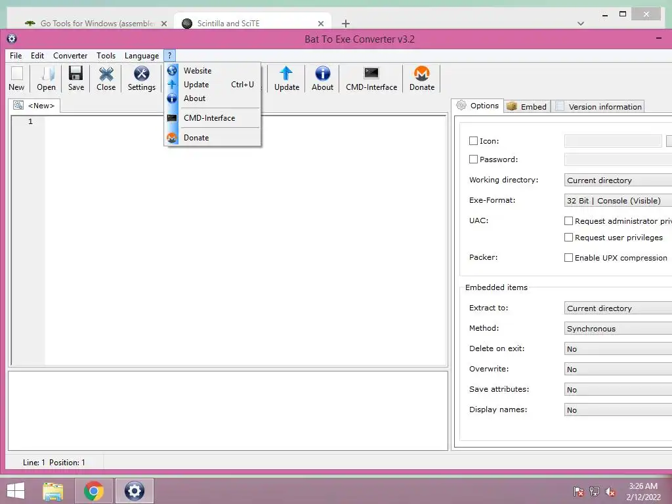
Task: Add a new browser tab
Action: point(346,24)
